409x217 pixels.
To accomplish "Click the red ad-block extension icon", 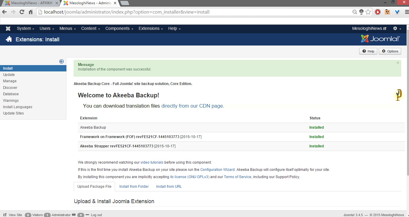I will (x=378, y=12).
